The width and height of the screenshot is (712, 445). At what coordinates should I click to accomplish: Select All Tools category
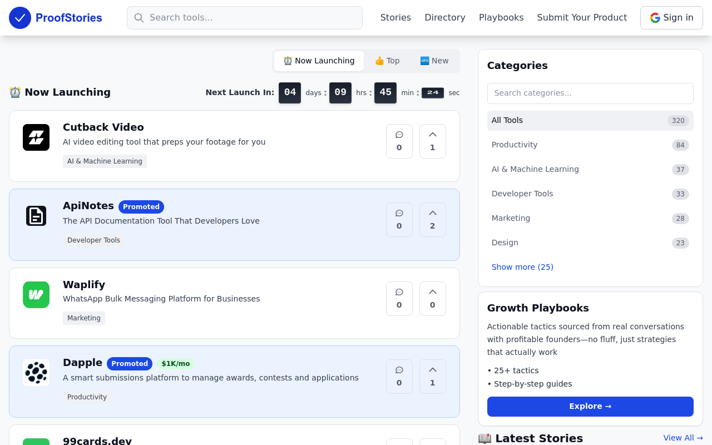(x=590, y=121)
